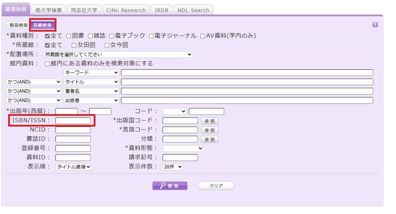Image resolution: width=396 pixels, height=214 pixels.
Task: Click 参照 button for 言語コード
Action: [209, 130]
